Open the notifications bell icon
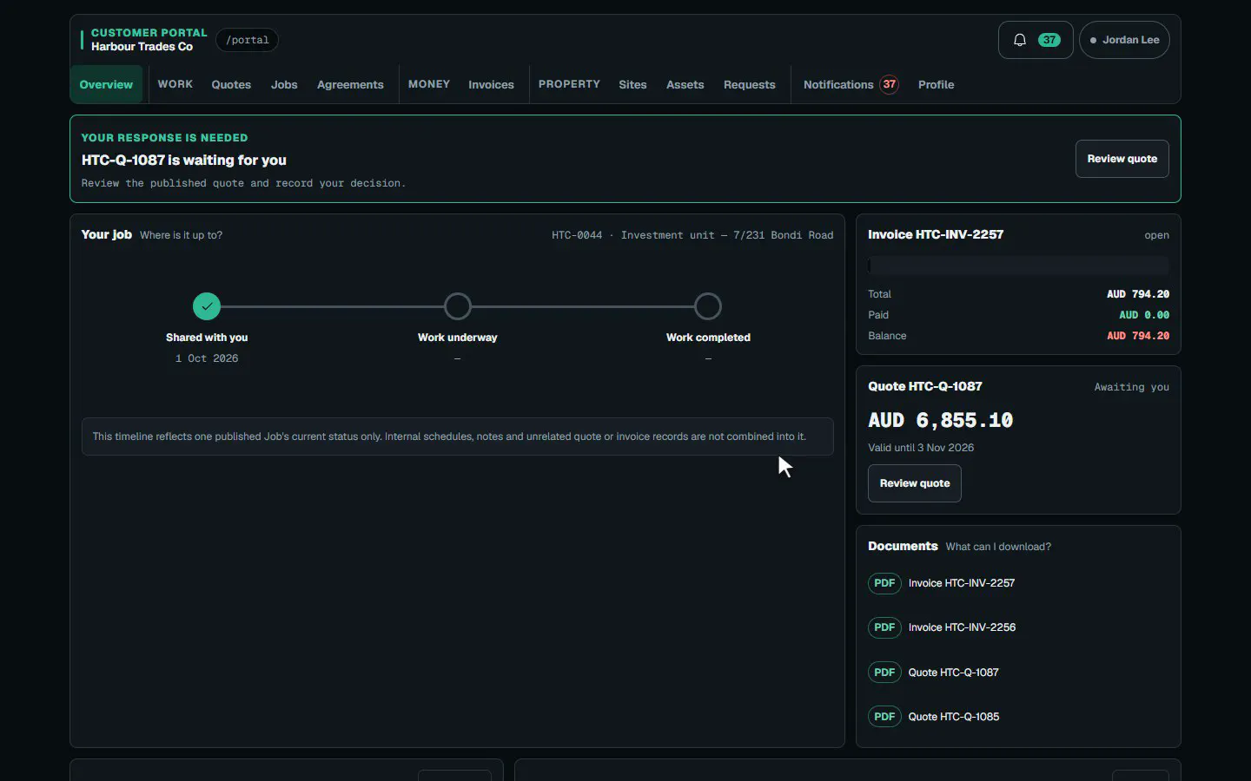The height and width of the screenshot is (781, 1251). pos(1020,40)
